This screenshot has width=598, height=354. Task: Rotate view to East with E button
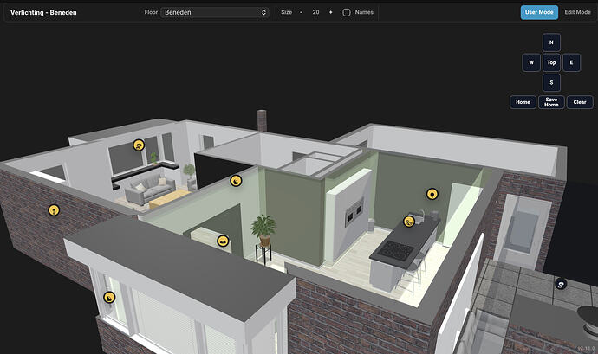point(571,62)
